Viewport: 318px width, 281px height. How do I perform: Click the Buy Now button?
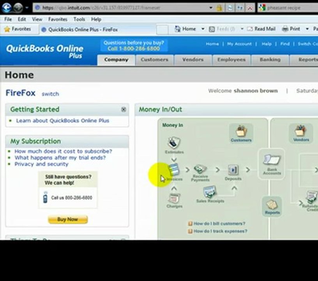click(68, 219)
